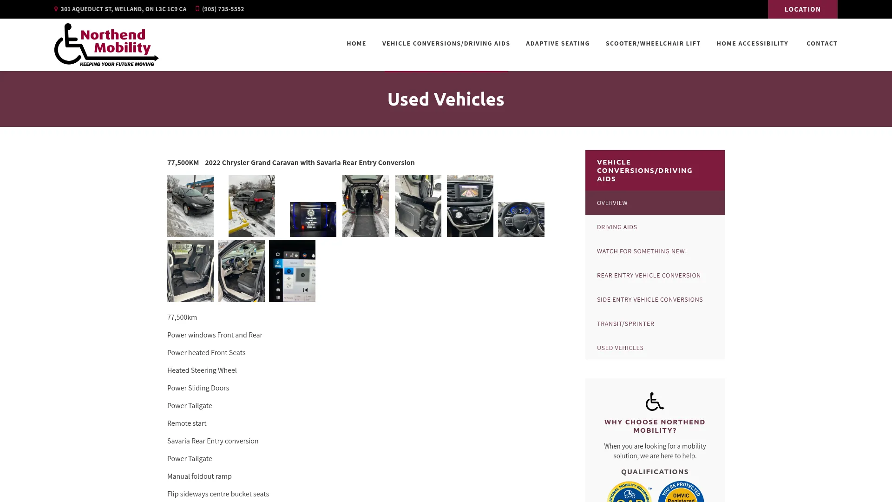The height and width of the screenshot is (502, 892).
Task: Open the backup camera console photo
Action: coord(470,206)
